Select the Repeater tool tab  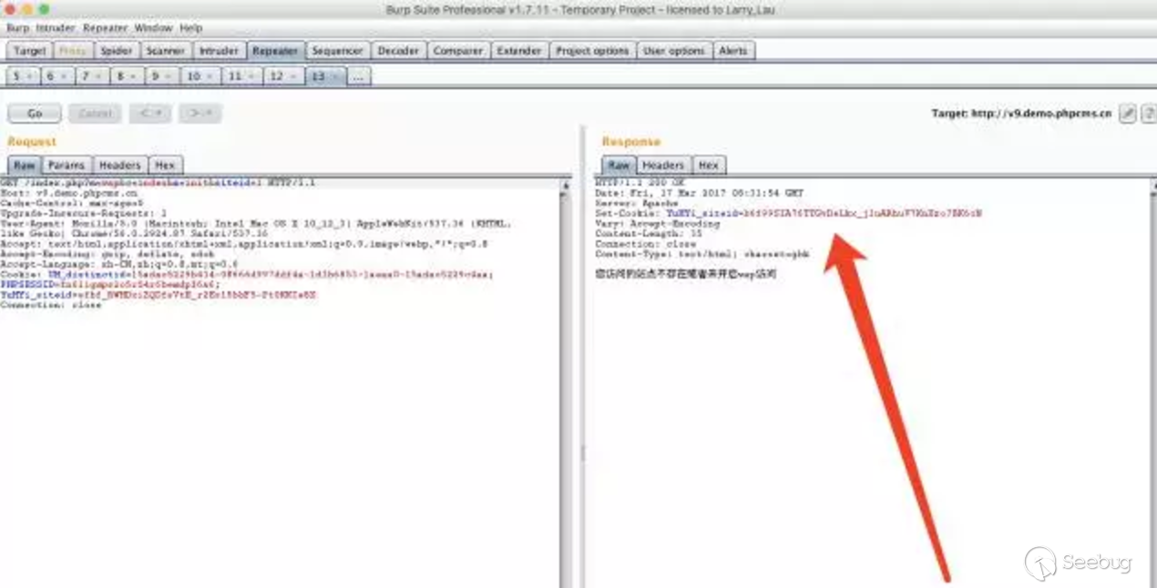275,51
